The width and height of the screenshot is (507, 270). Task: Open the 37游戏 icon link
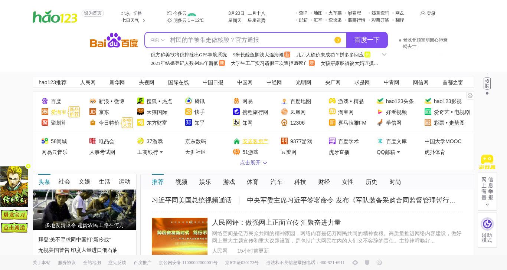coord(141,141)
